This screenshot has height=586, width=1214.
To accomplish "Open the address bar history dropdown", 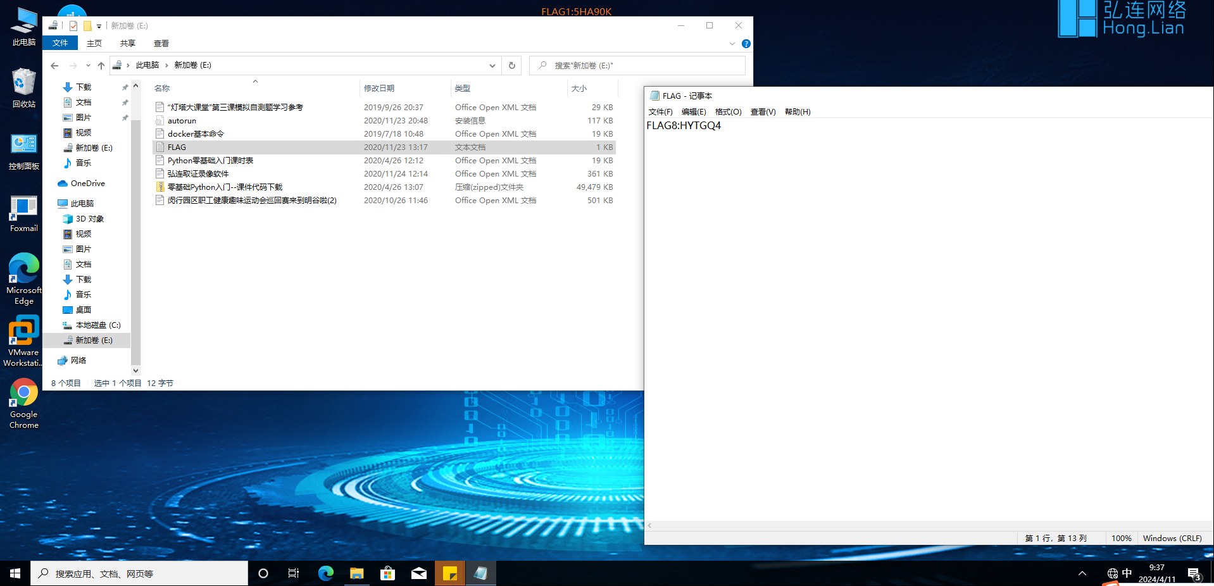I will point(492,66).
